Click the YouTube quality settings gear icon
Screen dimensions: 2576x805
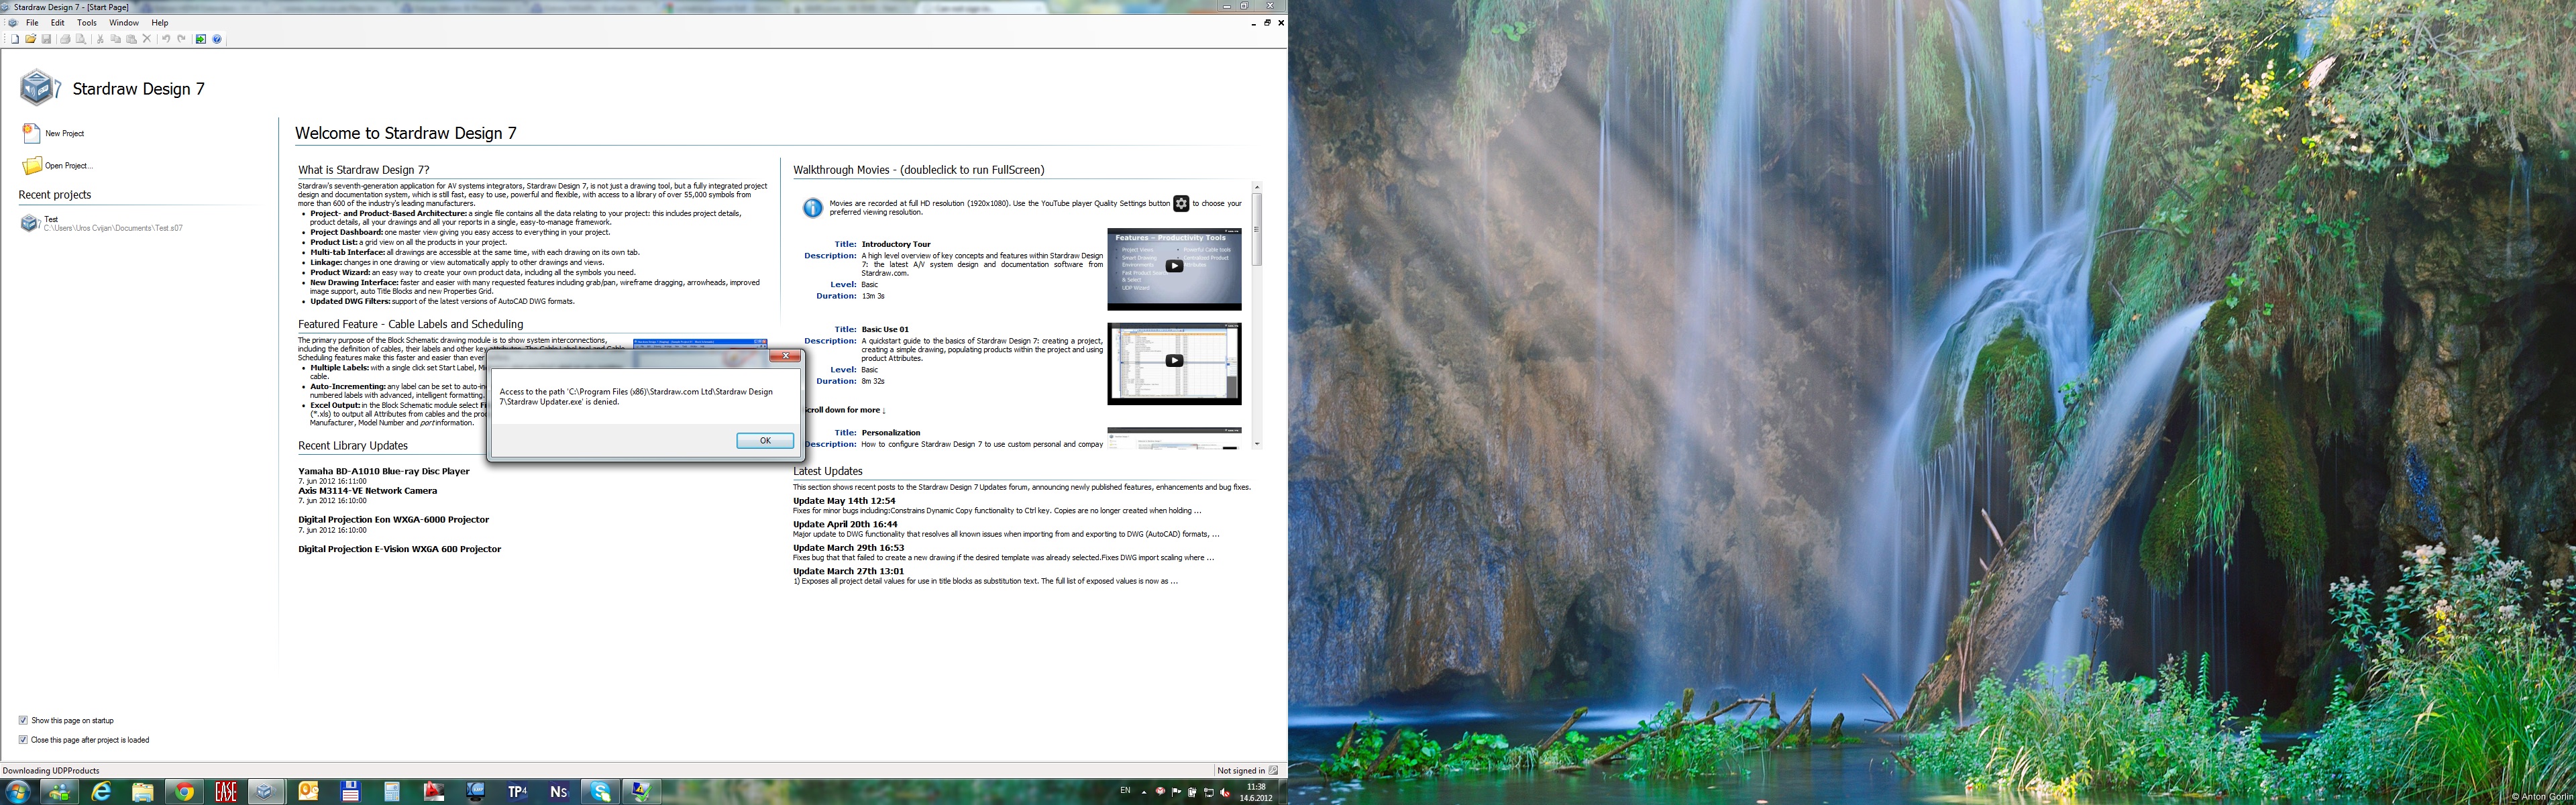point(1181,204)
